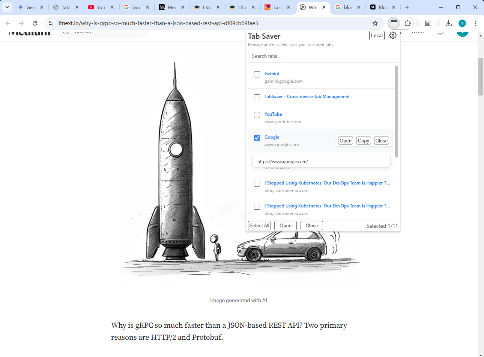Close the Lazi browser tab
484x357 pixels.
click(289, 7)
